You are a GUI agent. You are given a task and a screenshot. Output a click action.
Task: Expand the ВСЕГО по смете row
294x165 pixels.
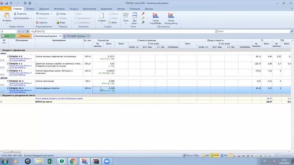tap(1, 102)
